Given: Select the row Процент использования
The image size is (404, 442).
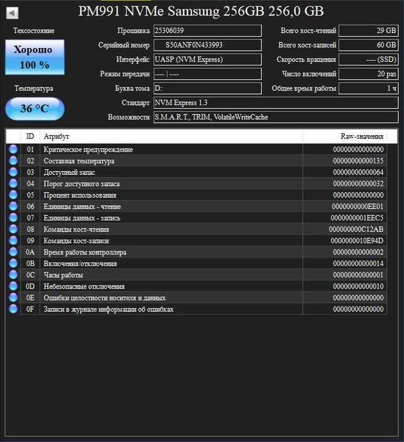Looking at the screenshot, I should tap(196, 194).
